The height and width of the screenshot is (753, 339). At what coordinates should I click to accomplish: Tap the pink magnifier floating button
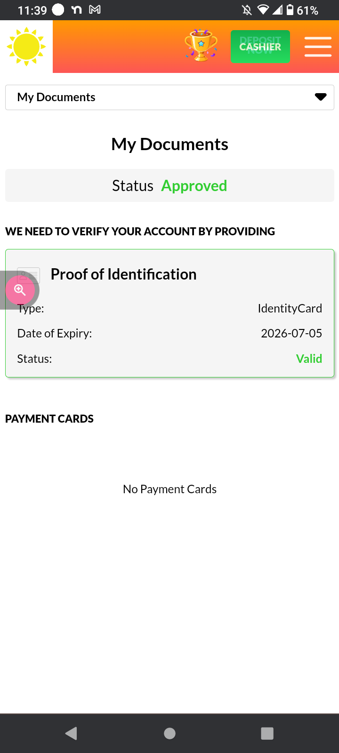20,290
